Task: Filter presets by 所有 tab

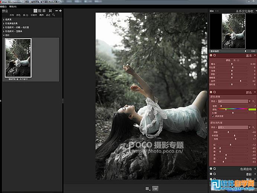Action: [x=12, y=15]
